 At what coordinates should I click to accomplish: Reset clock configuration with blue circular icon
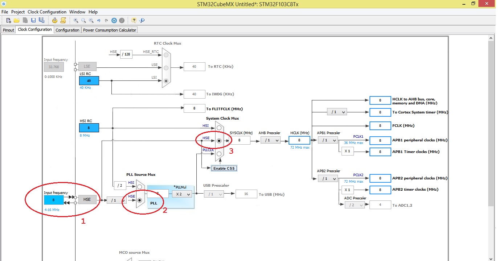coord(114,21)
